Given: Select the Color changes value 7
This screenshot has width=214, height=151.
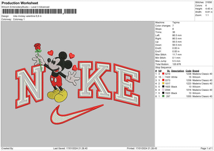Looking at the screenshot, I should coord(173,26).
